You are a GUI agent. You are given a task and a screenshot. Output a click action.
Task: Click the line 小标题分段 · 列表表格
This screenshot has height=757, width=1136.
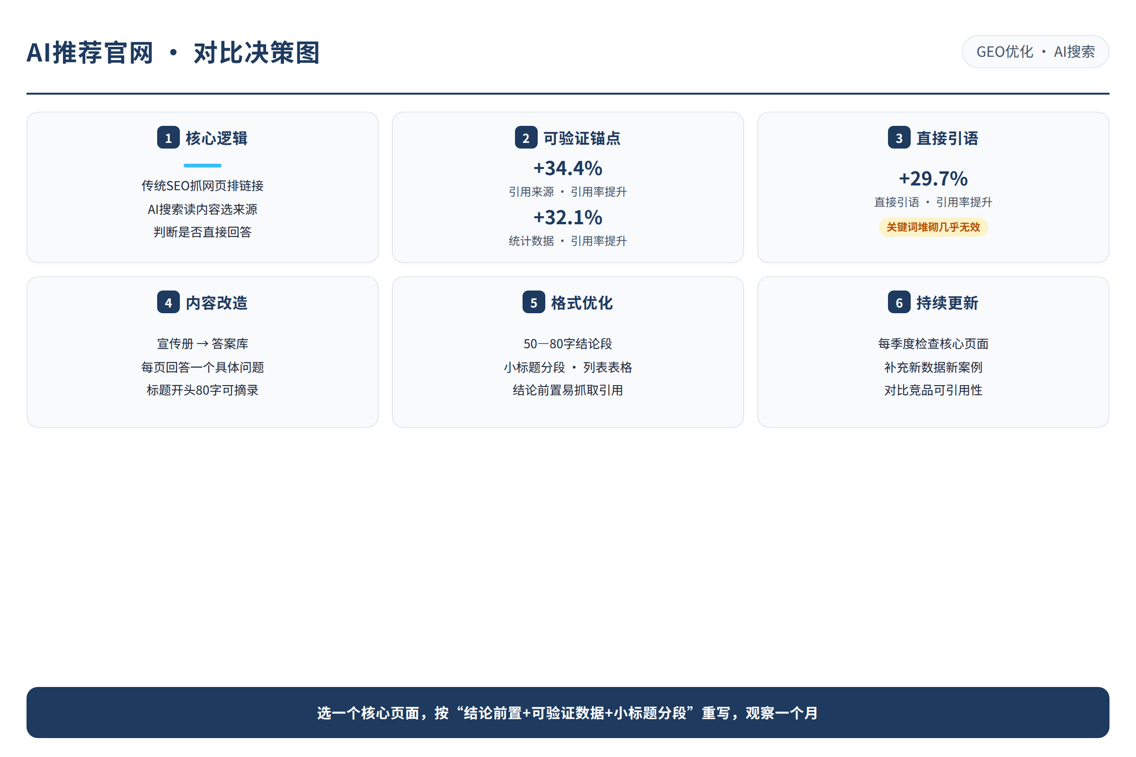click(568, 367)
